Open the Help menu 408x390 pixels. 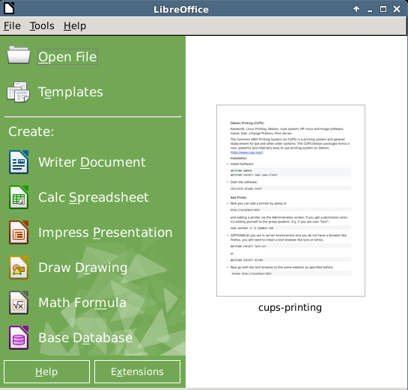coord(75,26)
